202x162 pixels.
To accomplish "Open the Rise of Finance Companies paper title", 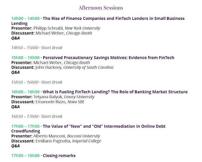I will tap(98, 21).
